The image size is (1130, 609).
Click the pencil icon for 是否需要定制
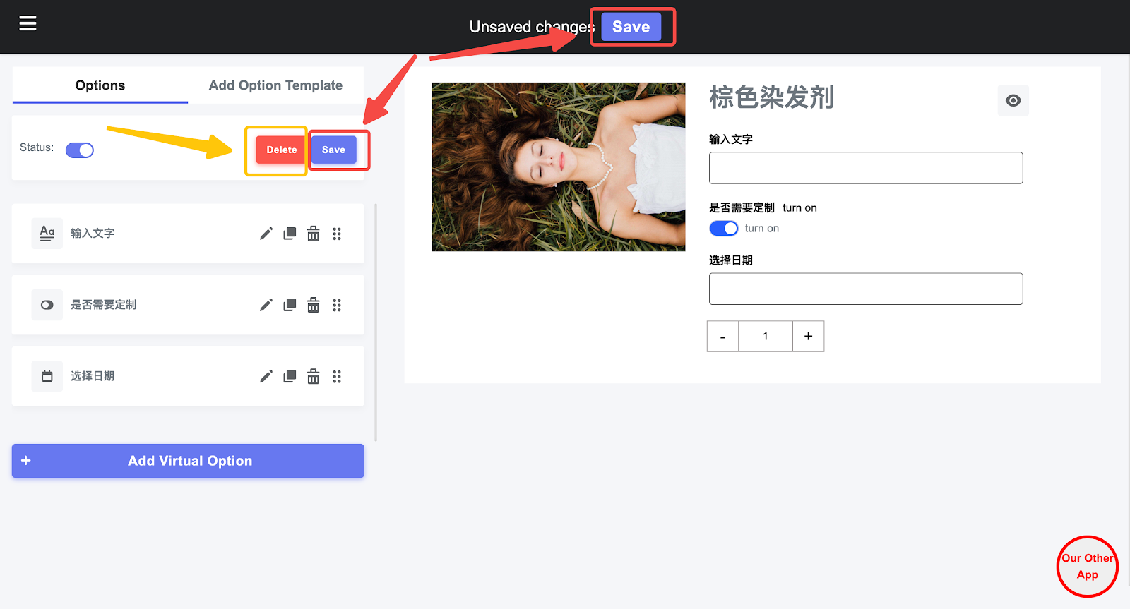point(266,305)
